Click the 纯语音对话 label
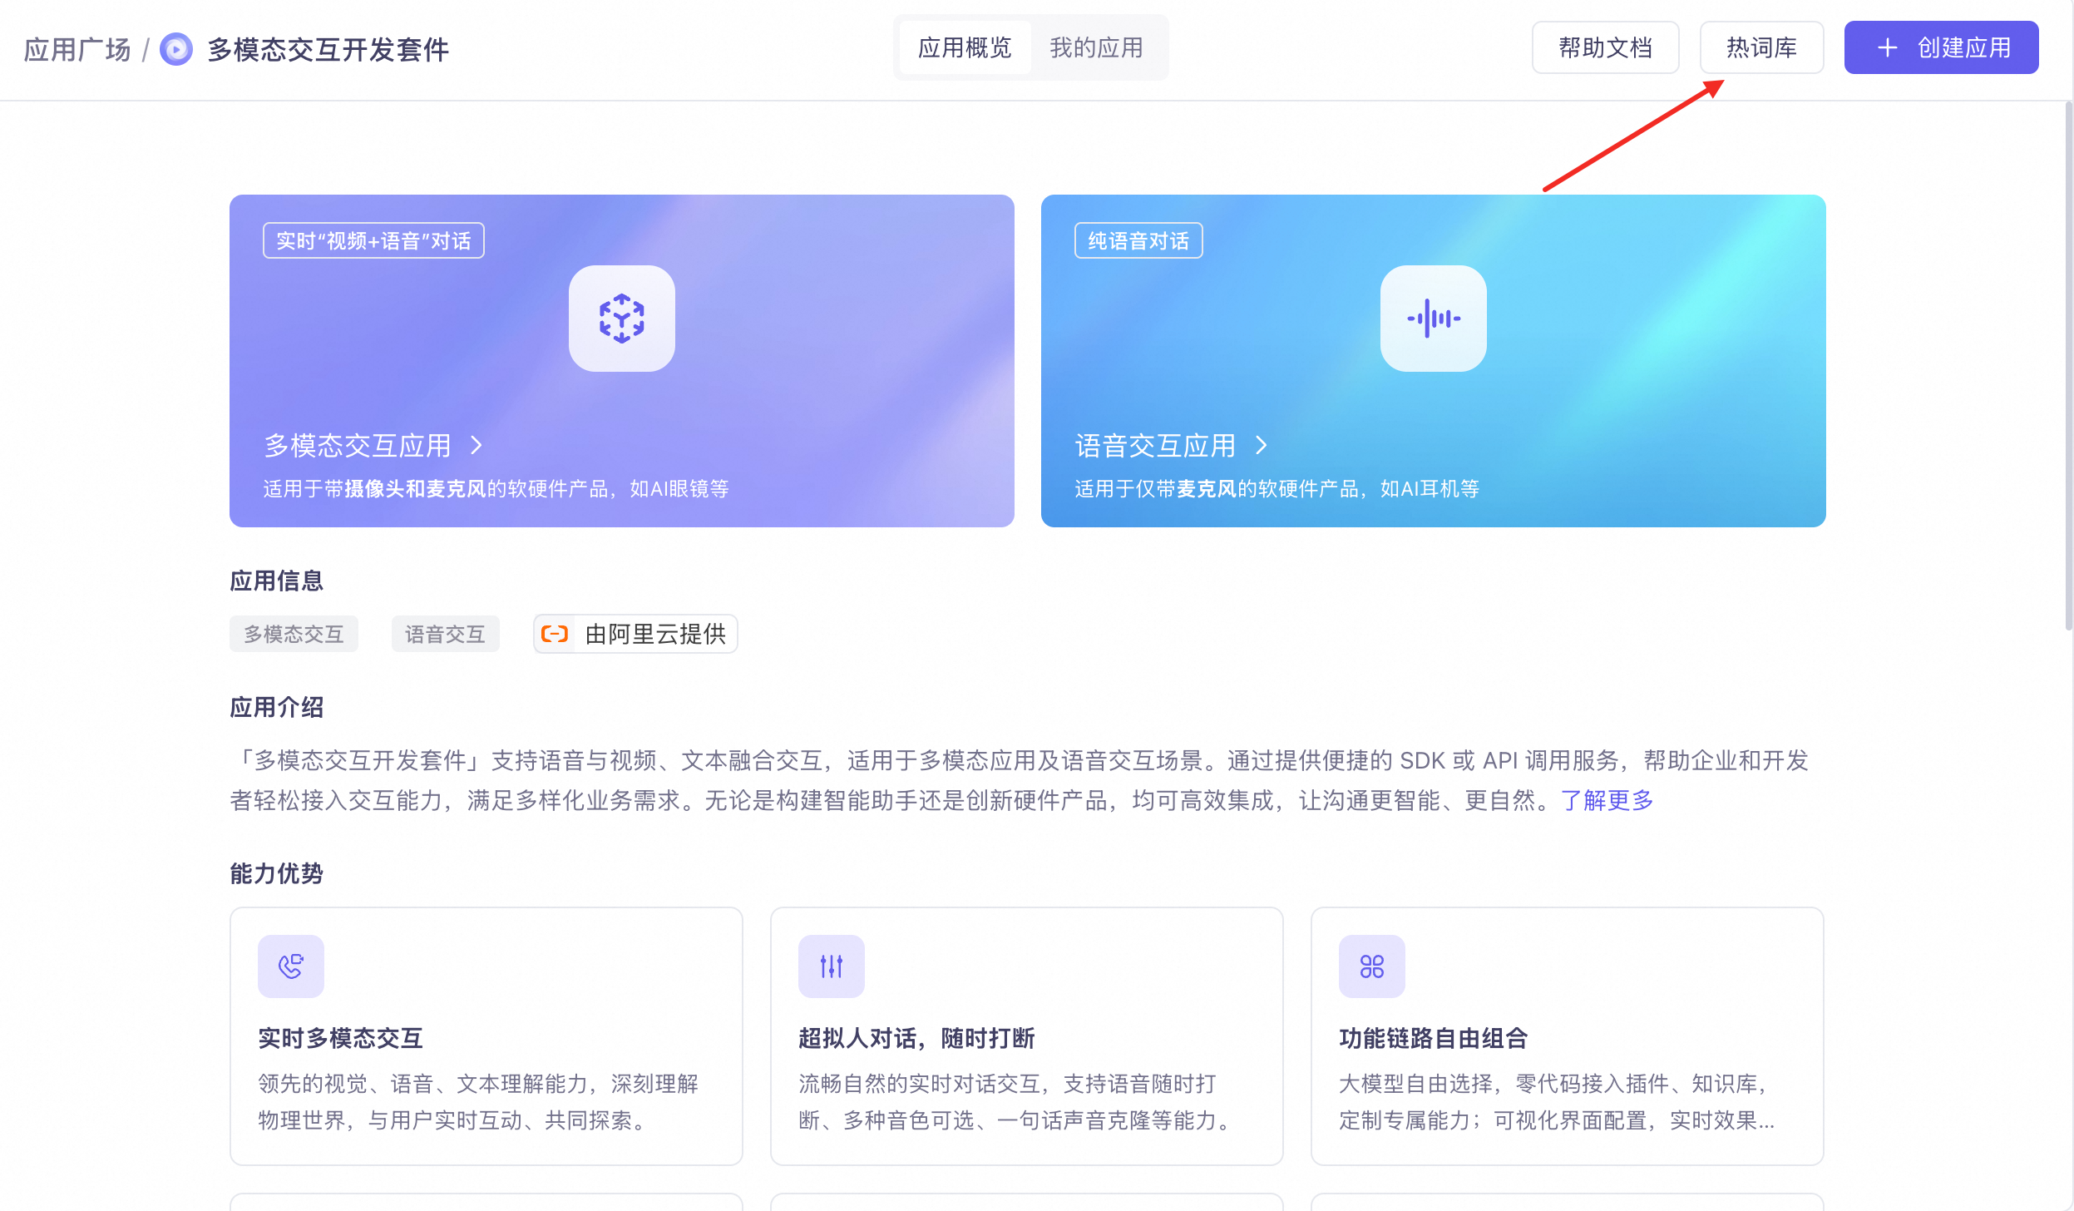Screen dimensions: 2074x1211 point(1138,240)
